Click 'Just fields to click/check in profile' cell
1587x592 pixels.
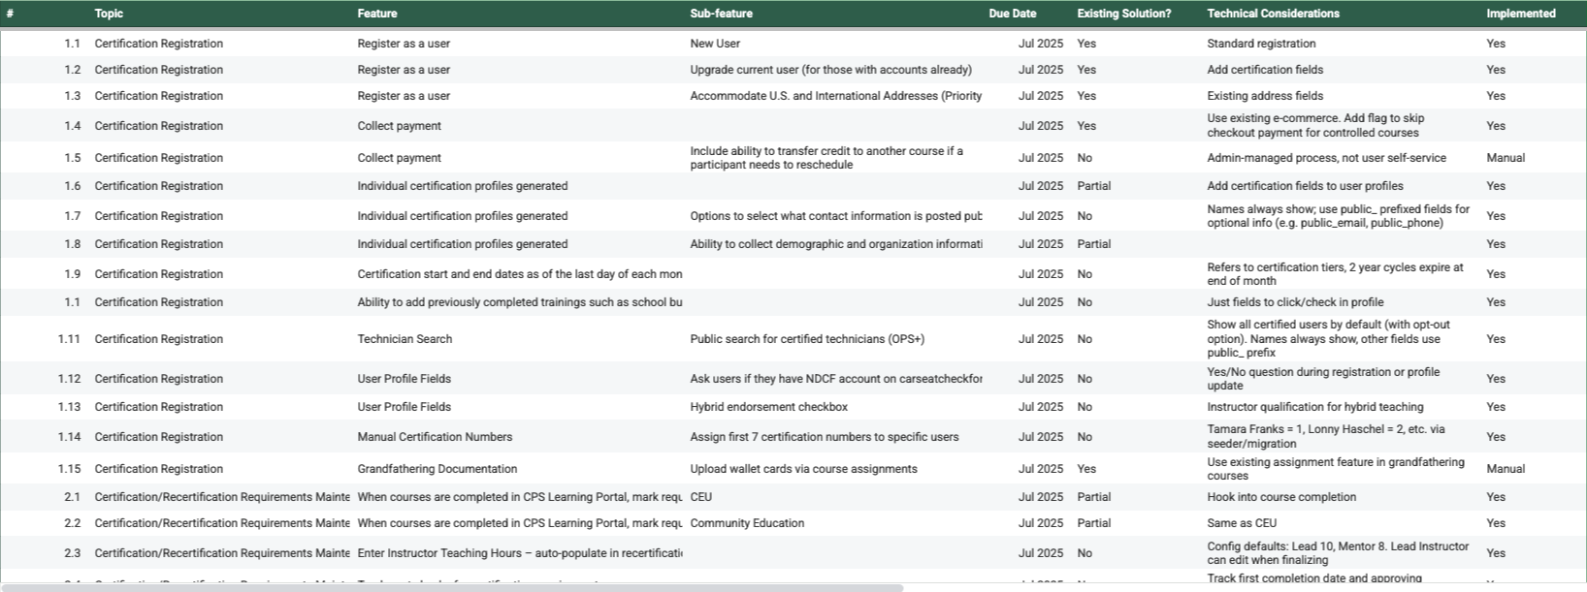pos(1295,302)
